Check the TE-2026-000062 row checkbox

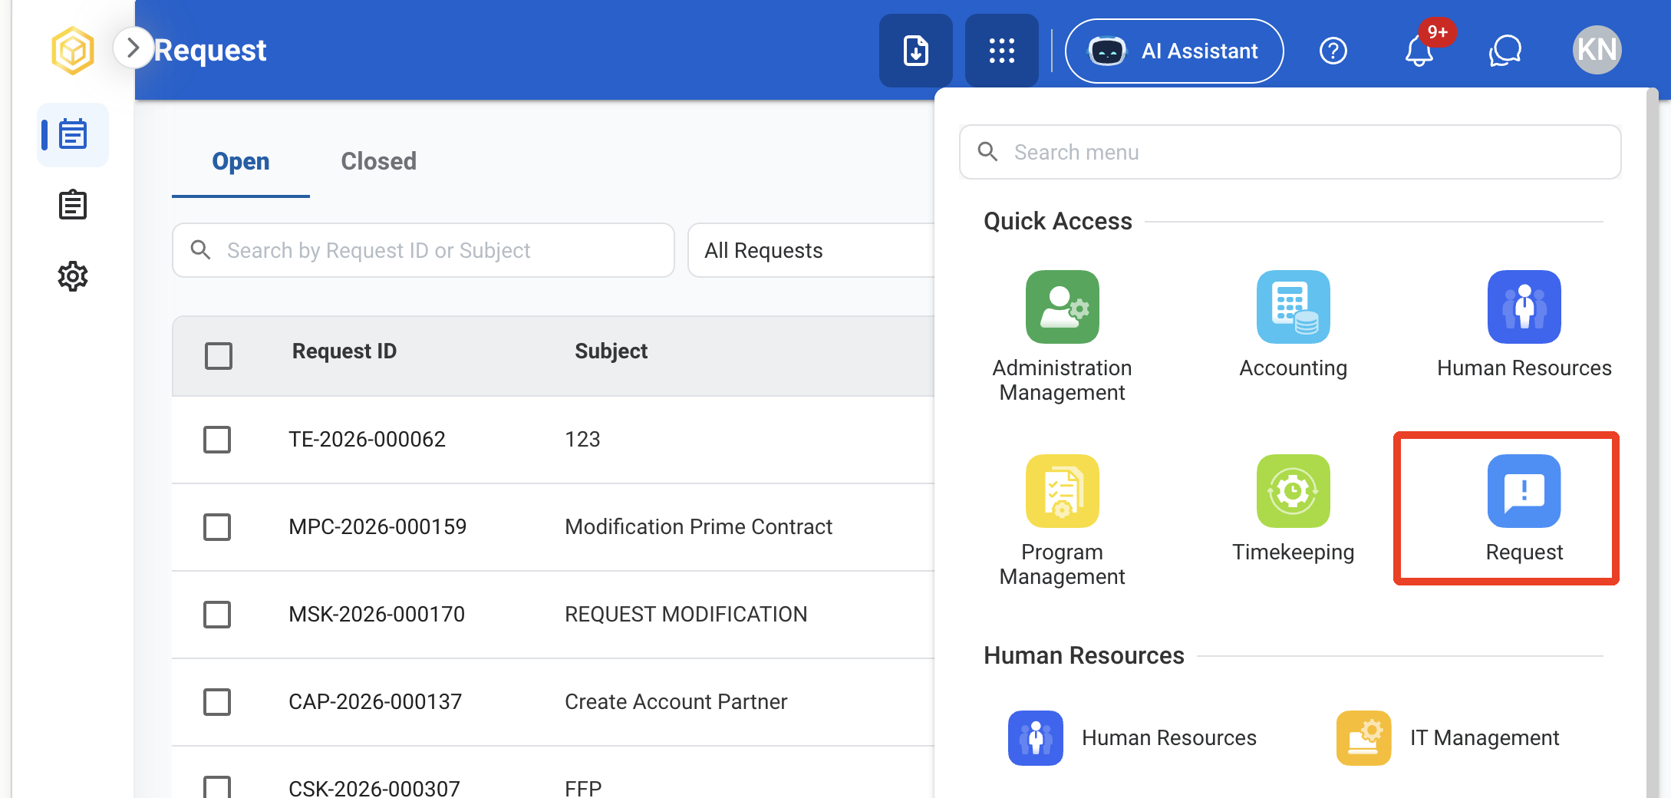(217, 440)
